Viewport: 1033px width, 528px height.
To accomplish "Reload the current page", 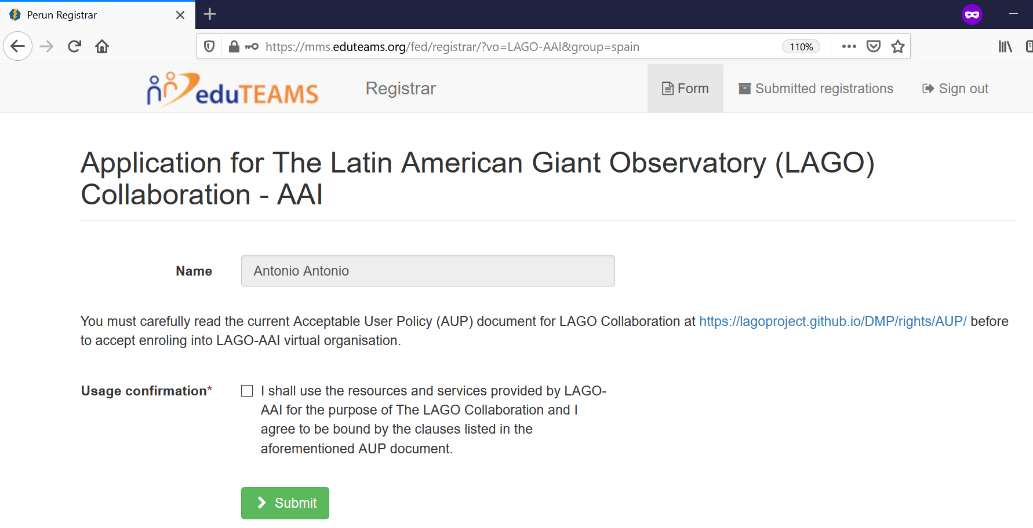I will pyautogui.click(x=74, y=46).
